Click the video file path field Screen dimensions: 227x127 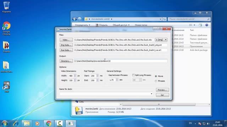tap(114, 40)
